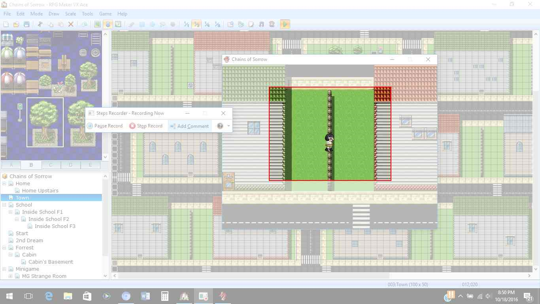Open the File menu
The height and width of the screenshot is (304, 540).
click(7, 14)
